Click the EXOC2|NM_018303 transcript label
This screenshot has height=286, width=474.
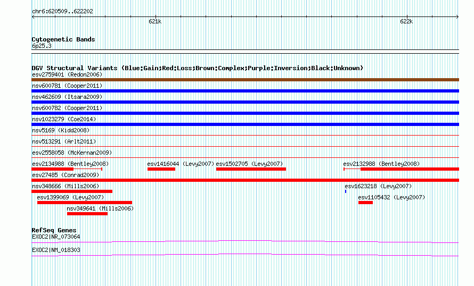pyautogui.click(x=56, y=250)
